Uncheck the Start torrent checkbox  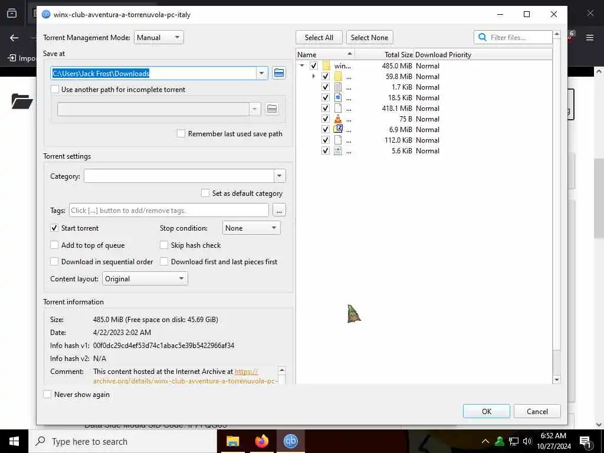pyautogui.click(x=54, y=228)
